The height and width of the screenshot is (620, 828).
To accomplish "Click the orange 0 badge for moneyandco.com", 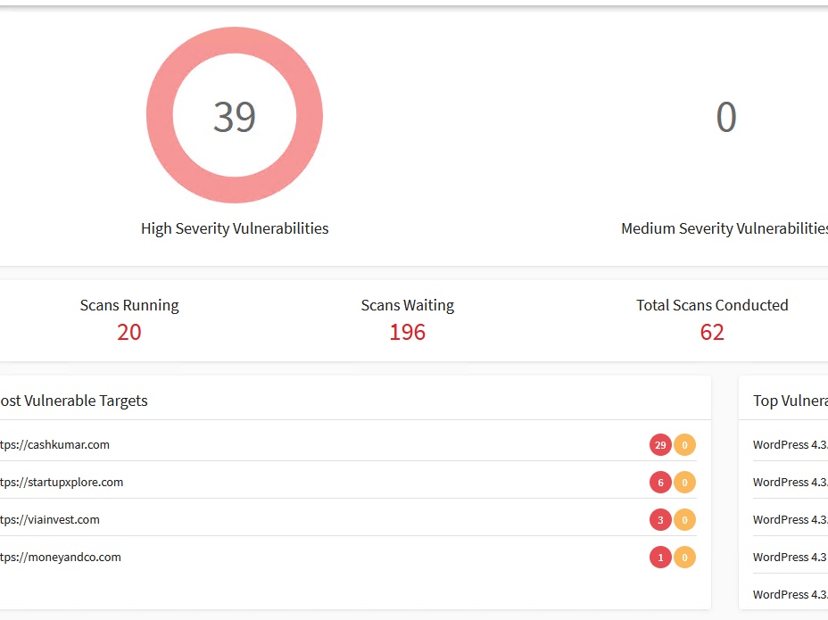I will pyautogui.click(x=684, y=558).
